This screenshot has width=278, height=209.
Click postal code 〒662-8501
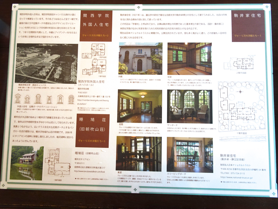pos(83,93)
